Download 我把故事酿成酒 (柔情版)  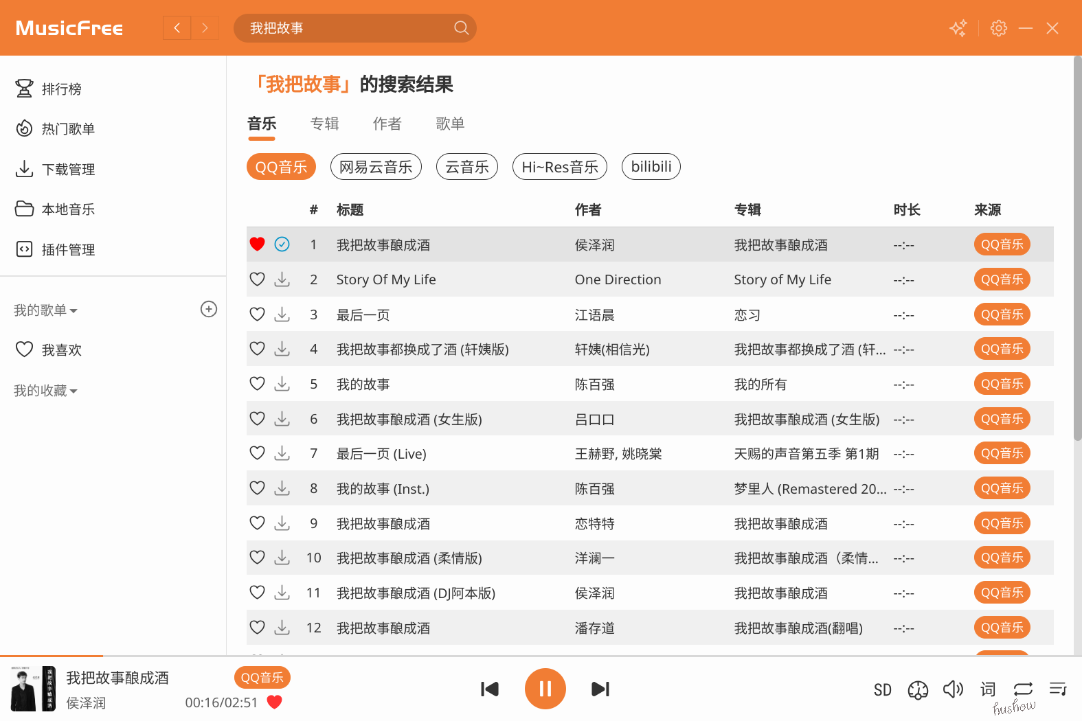282,558
